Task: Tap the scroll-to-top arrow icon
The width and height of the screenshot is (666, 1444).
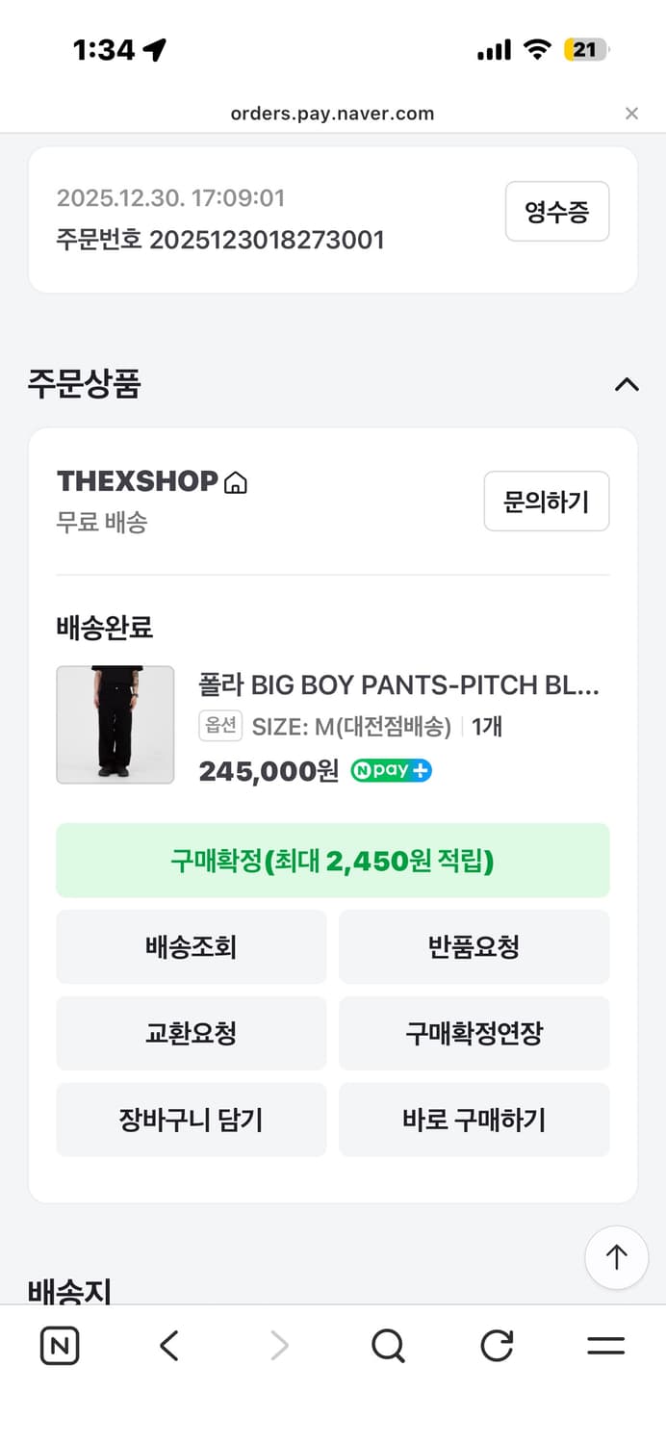Action: pyautogui.click(x=616, y=1257)
